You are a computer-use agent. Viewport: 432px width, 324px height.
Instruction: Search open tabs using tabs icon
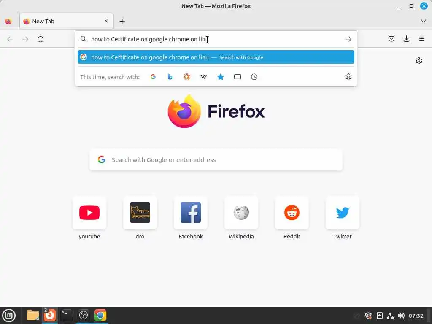[x=237, y=77]
